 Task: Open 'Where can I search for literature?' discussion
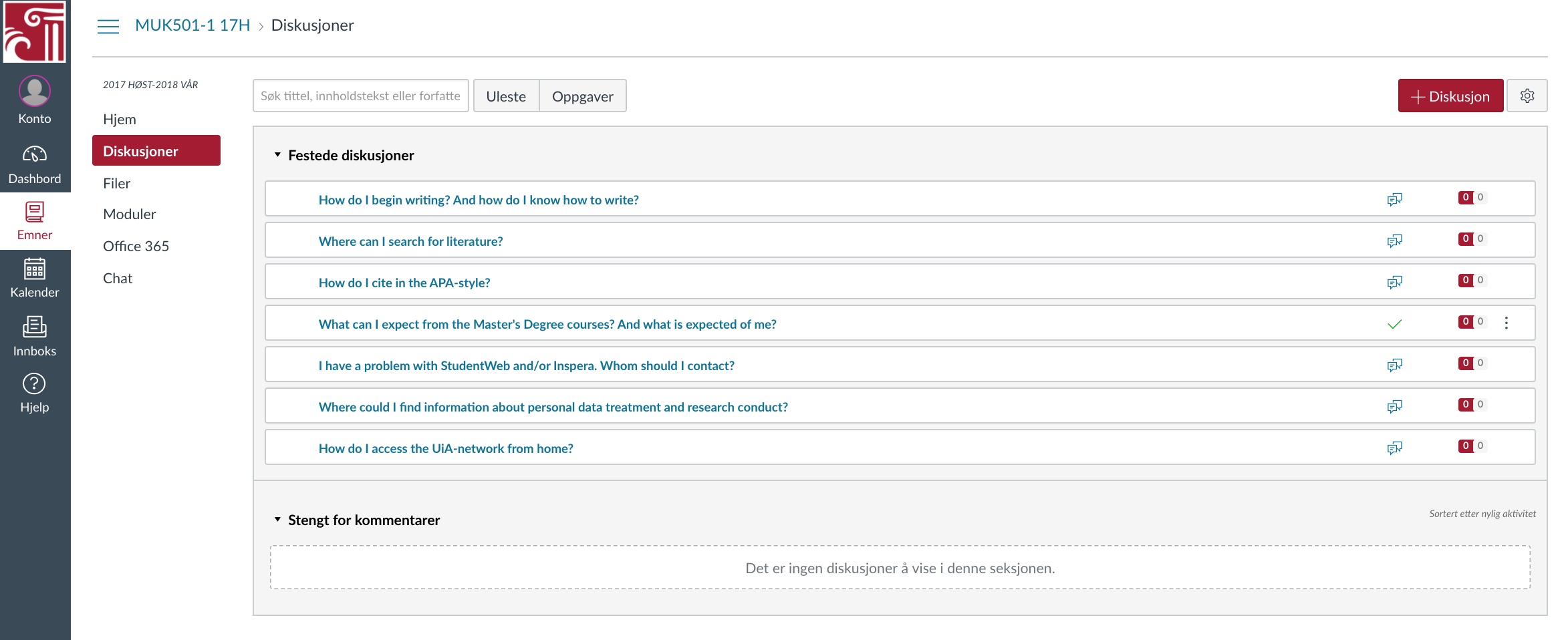[x=410, y=241]
